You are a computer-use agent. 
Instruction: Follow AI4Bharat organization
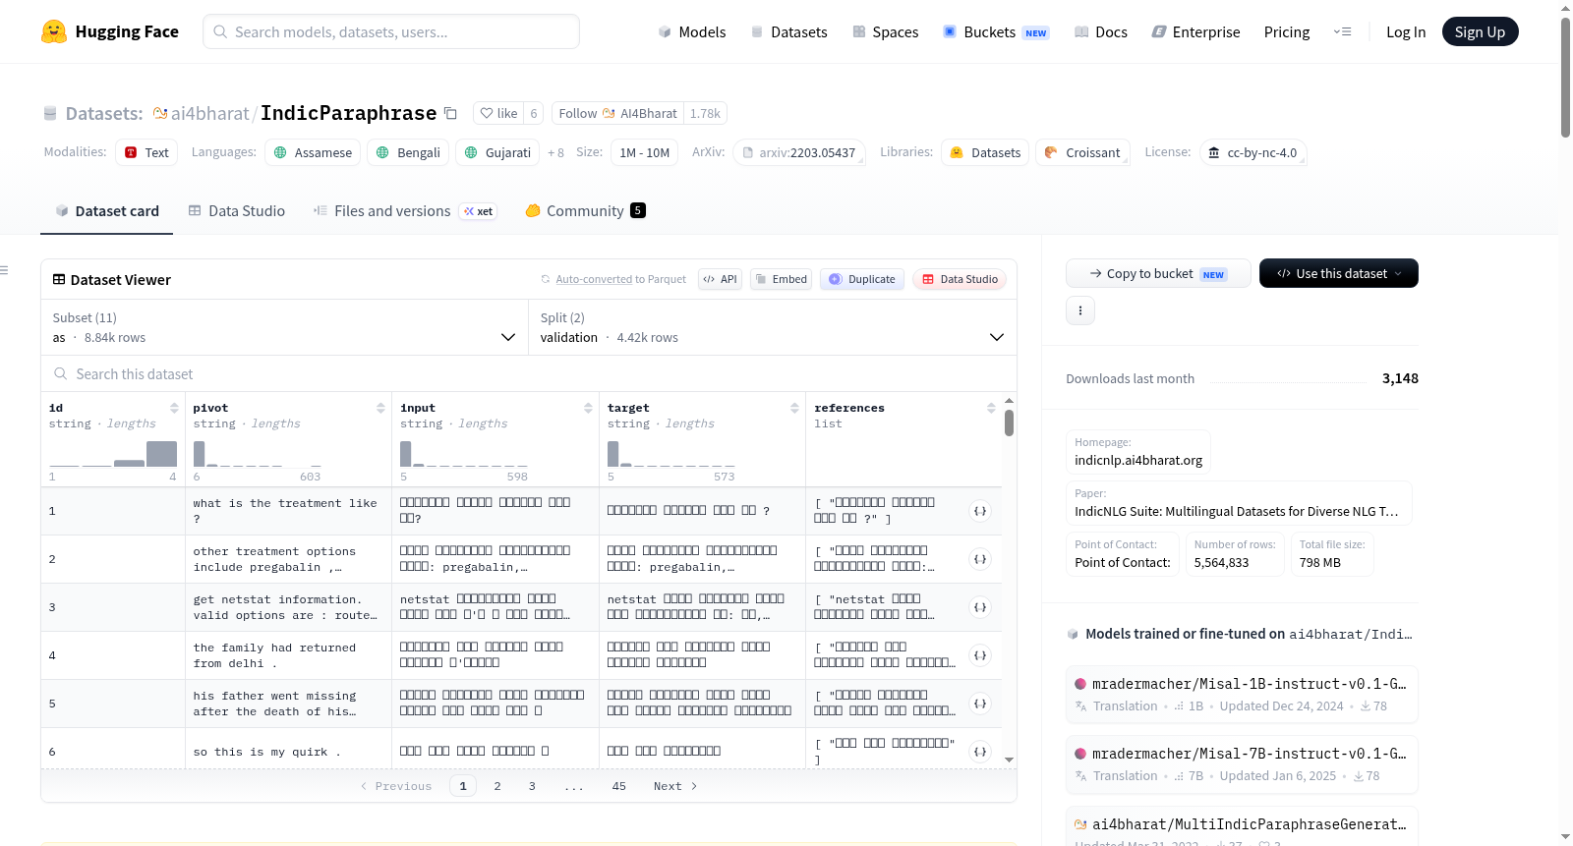tap(617, 113)
